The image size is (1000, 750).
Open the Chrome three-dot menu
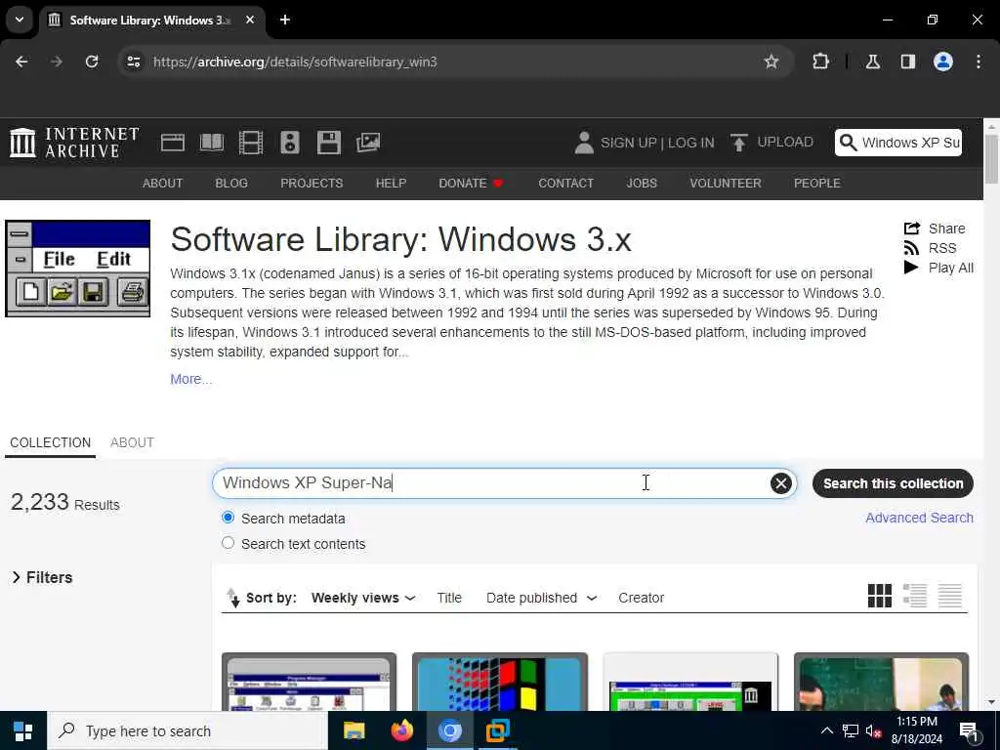coord(979,62)
